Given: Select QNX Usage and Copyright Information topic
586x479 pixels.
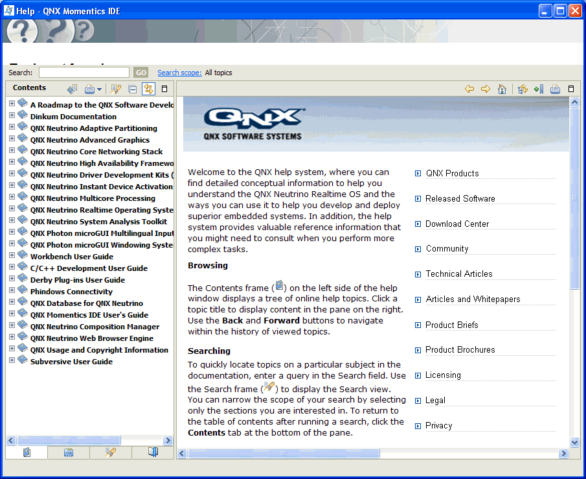Looking at the screenshot, I should [100, 350].
